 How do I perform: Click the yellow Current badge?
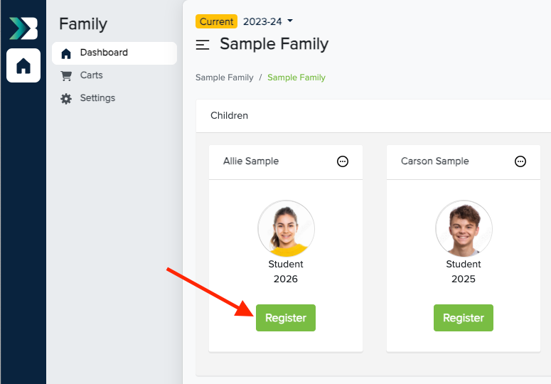pyautogui.click(x=216, y=21)
